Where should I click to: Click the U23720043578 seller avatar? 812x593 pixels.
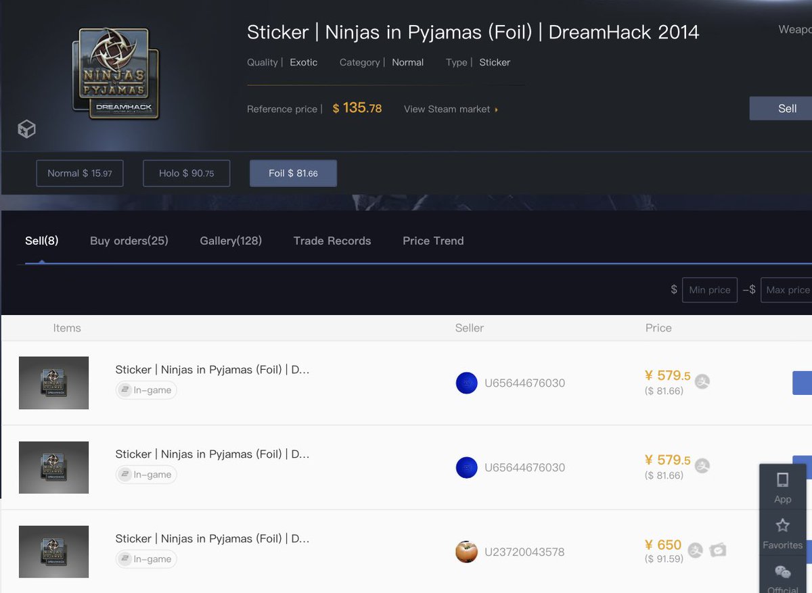click(x=467, y=552)
